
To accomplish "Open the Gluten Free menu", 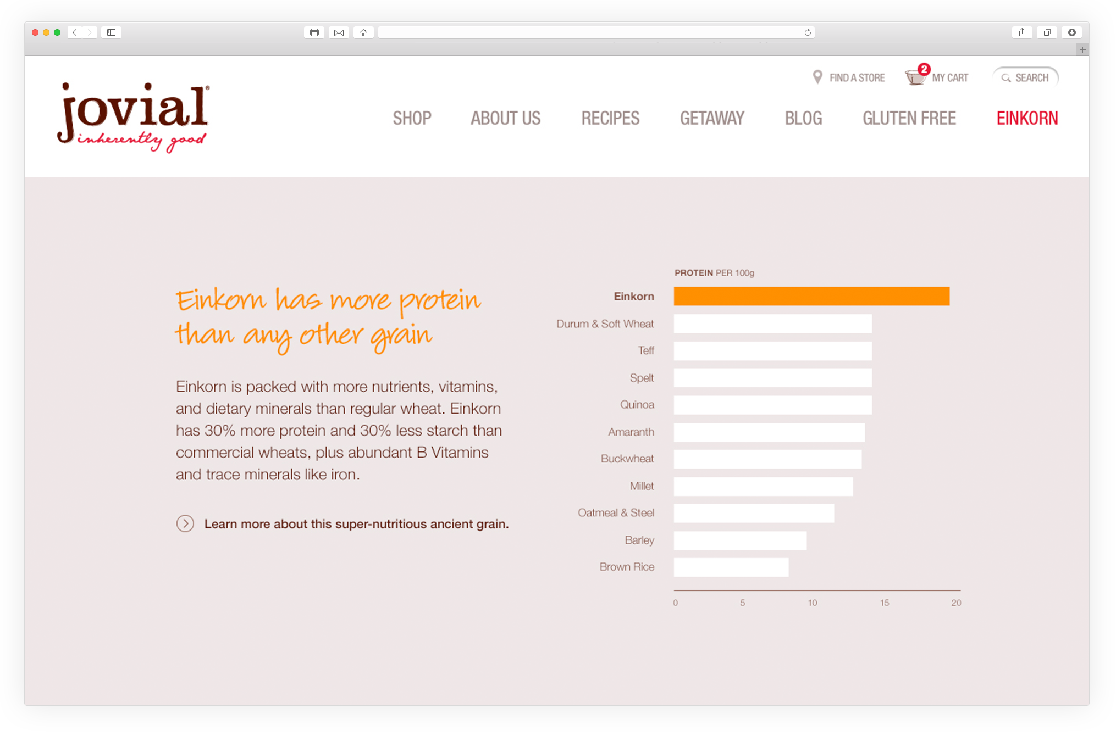I will click(x=909, y=118).
